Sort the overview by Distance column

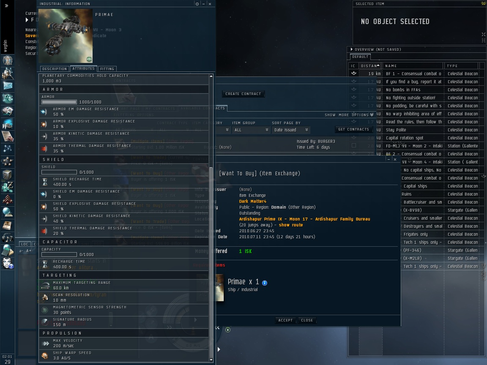pyautogui.click(x=370, y=66)
